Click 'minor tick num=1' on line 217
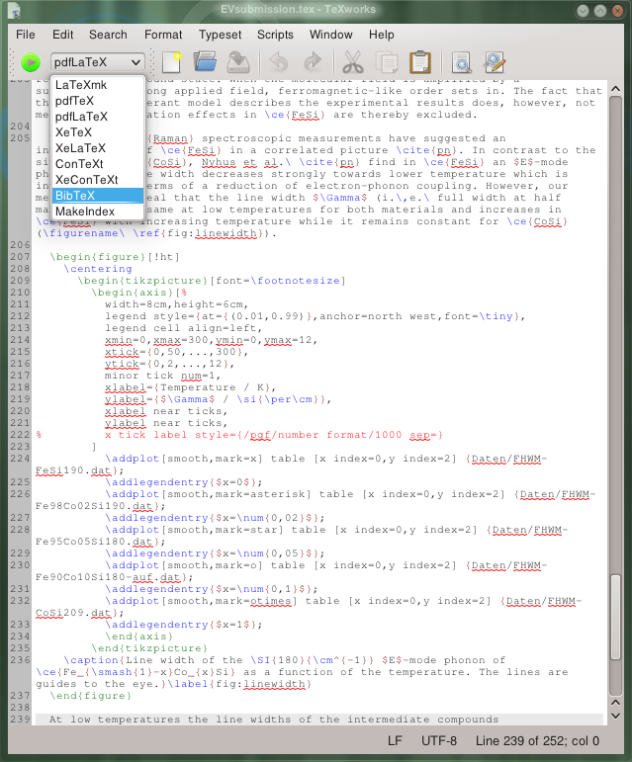The height and width of the screenshot is (762, 632). [162, 376]
